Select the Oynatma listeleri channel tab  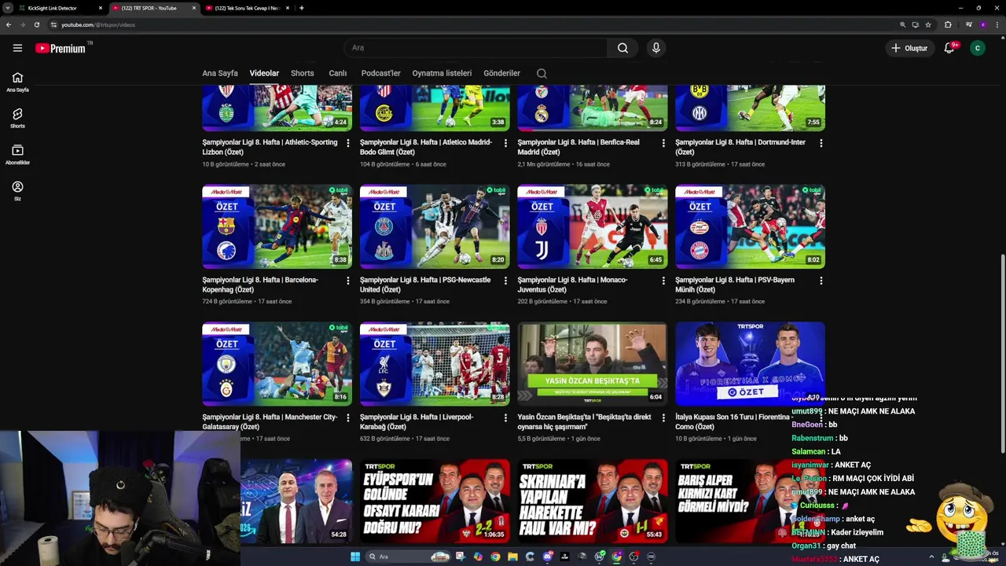(x=442, y=73)
